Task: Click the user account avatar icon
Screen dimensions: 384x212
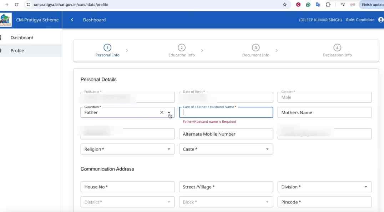Action: [380, 20]
